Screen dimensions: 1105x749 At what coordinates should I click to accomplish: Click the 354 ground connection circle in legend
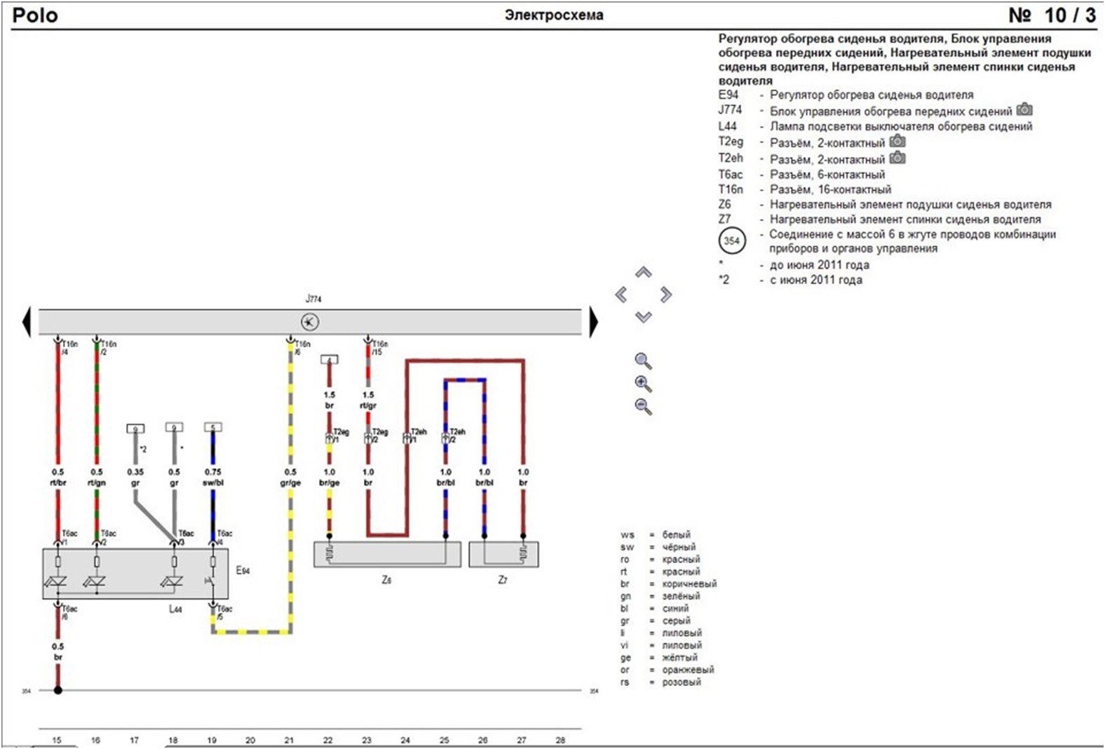[x=732, y=241]
